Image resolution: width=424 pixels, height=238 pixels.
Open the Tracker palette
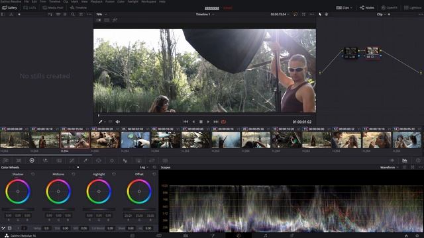(112, 161)
